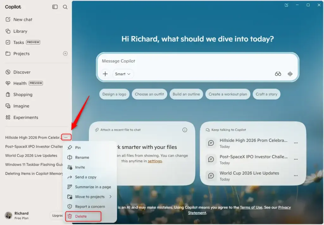324x225 pixels.
Task: Open search via magnifier icon
Action: (x=65, y=7)
